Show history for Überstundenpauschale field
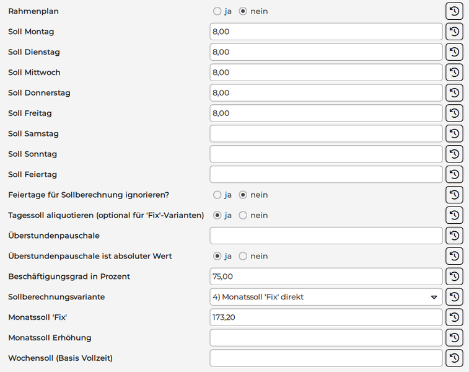The width and height of the screenshot is (469, 372). (x=454, y=236)
